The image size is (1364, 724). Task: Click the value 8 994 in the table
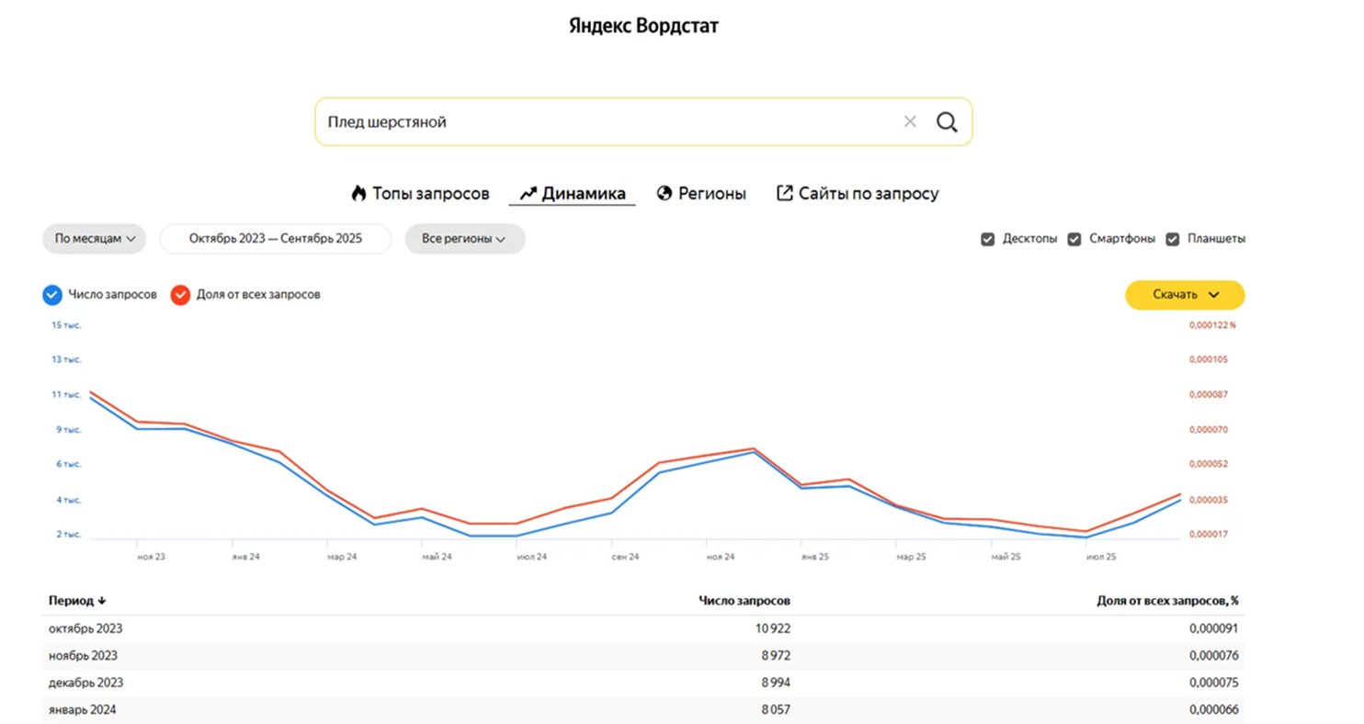(x=774, y=683)
